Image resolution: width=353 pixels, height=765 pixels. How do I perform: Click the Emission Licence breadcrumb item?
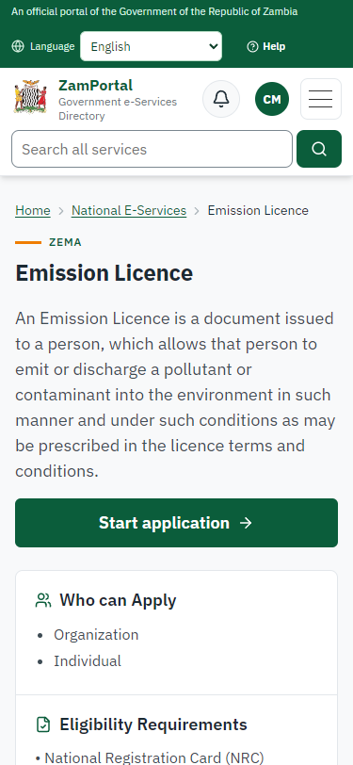pos(258,210)
